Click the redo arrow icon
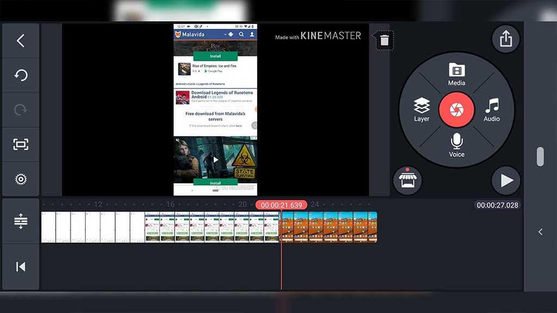 [x=21, y=110]
